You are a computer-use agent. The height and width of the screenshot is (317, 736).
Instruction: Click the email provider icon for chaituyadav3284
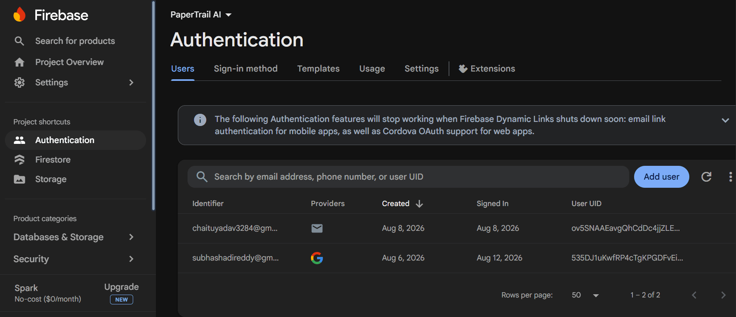[x=317, y=228]
